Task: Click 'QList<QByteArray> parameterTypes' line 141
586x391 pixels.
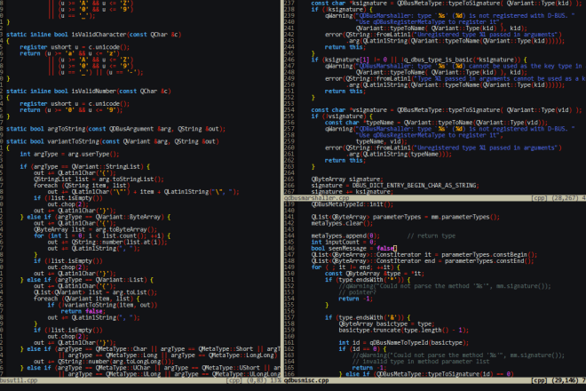Action: 406,217
